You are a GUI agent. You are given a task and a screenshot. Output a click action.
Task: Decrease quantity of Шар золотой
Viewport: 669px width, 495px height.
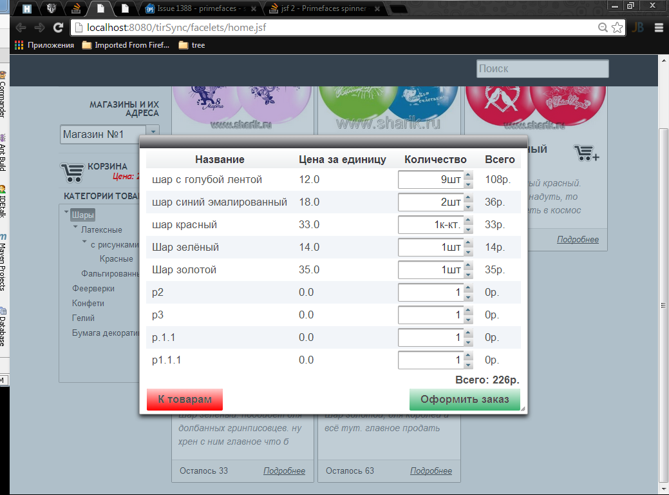[469, 275]
